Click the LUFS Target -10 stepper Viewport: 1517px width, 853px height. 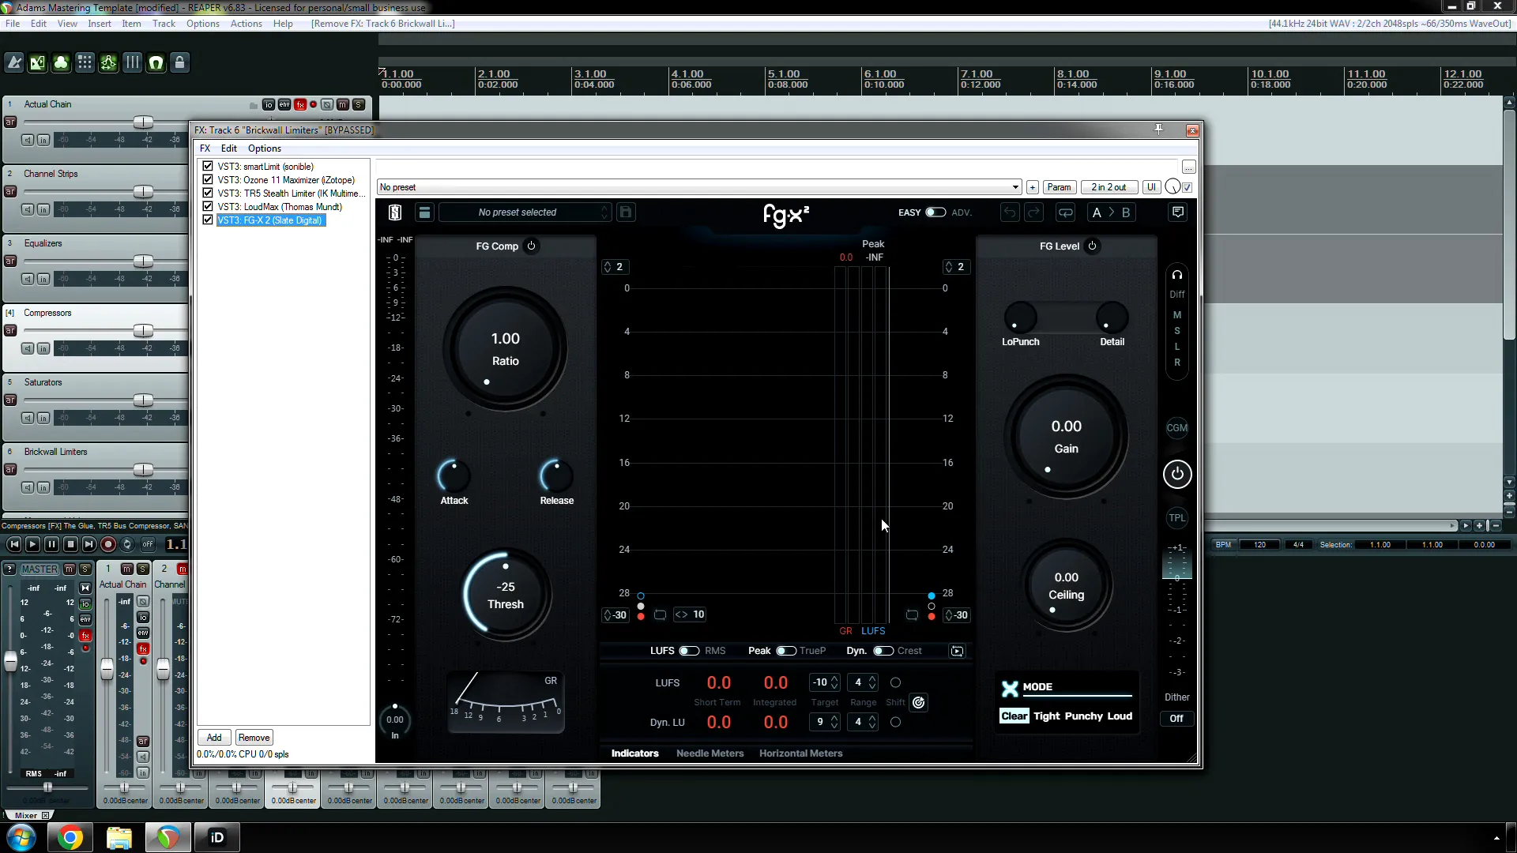click(x=825, y=682)
